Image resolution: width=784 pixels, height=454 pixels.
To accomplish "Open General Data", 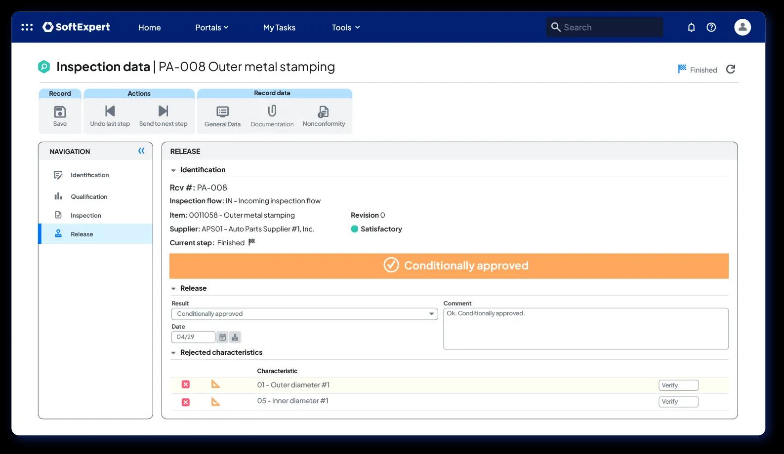I will pos(222,116).
